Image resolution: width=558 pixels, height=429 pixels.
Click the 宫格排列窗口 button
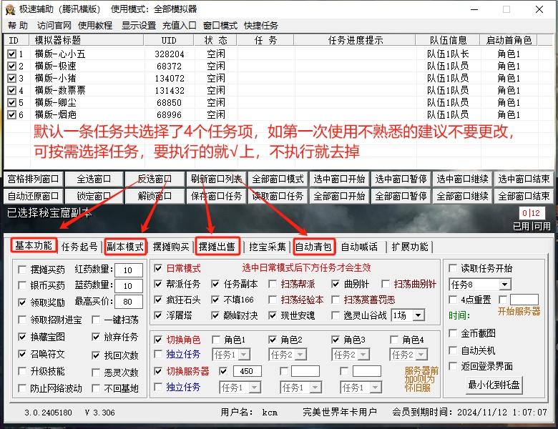pyautogui.click(x=33, y=179)
